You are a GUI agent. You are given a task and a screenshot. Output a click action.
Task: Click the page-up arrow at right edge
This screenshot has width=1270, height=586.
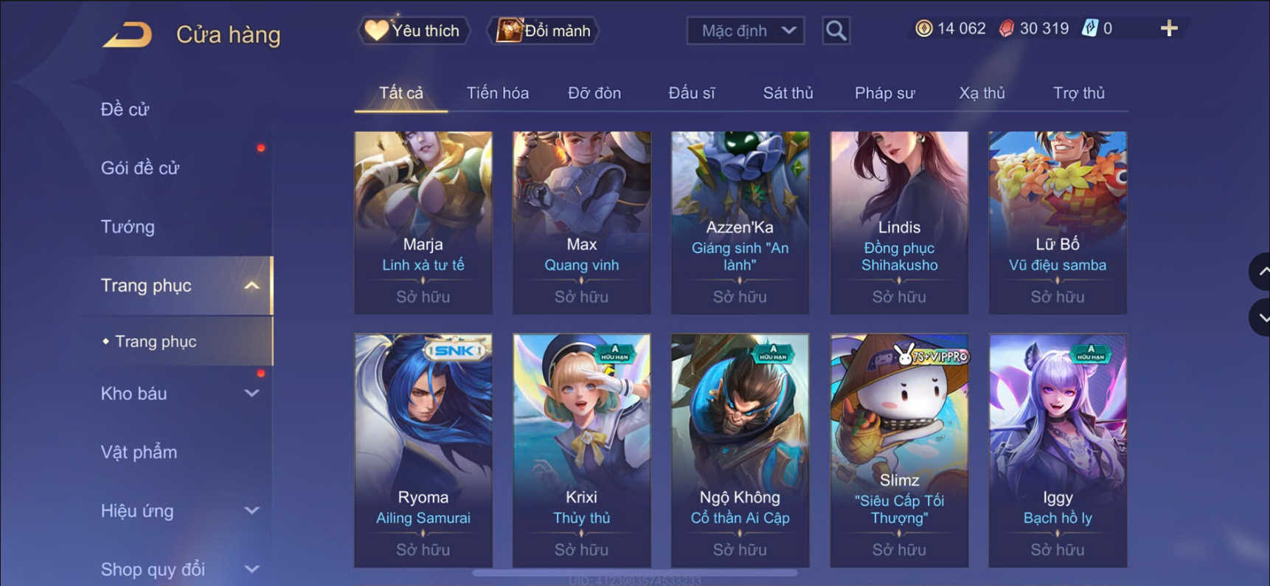pyautogui.click(x=1262, y=272)
